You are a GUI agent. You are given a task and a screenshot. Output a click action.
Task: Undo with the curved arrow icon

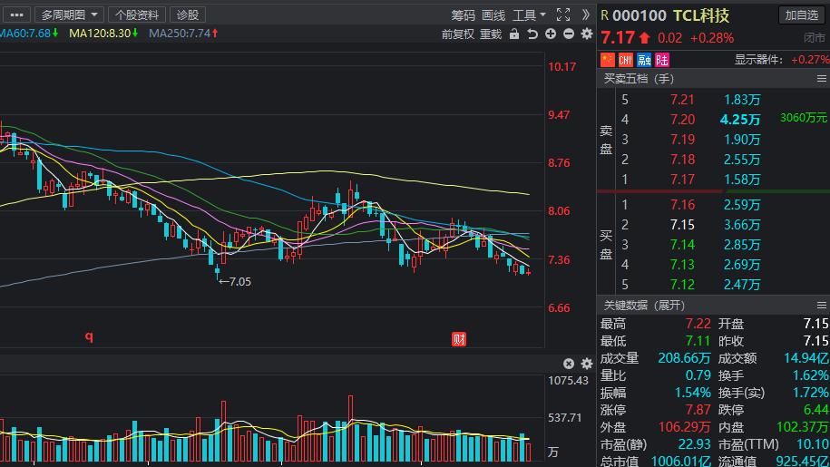(x=532, y=34)
